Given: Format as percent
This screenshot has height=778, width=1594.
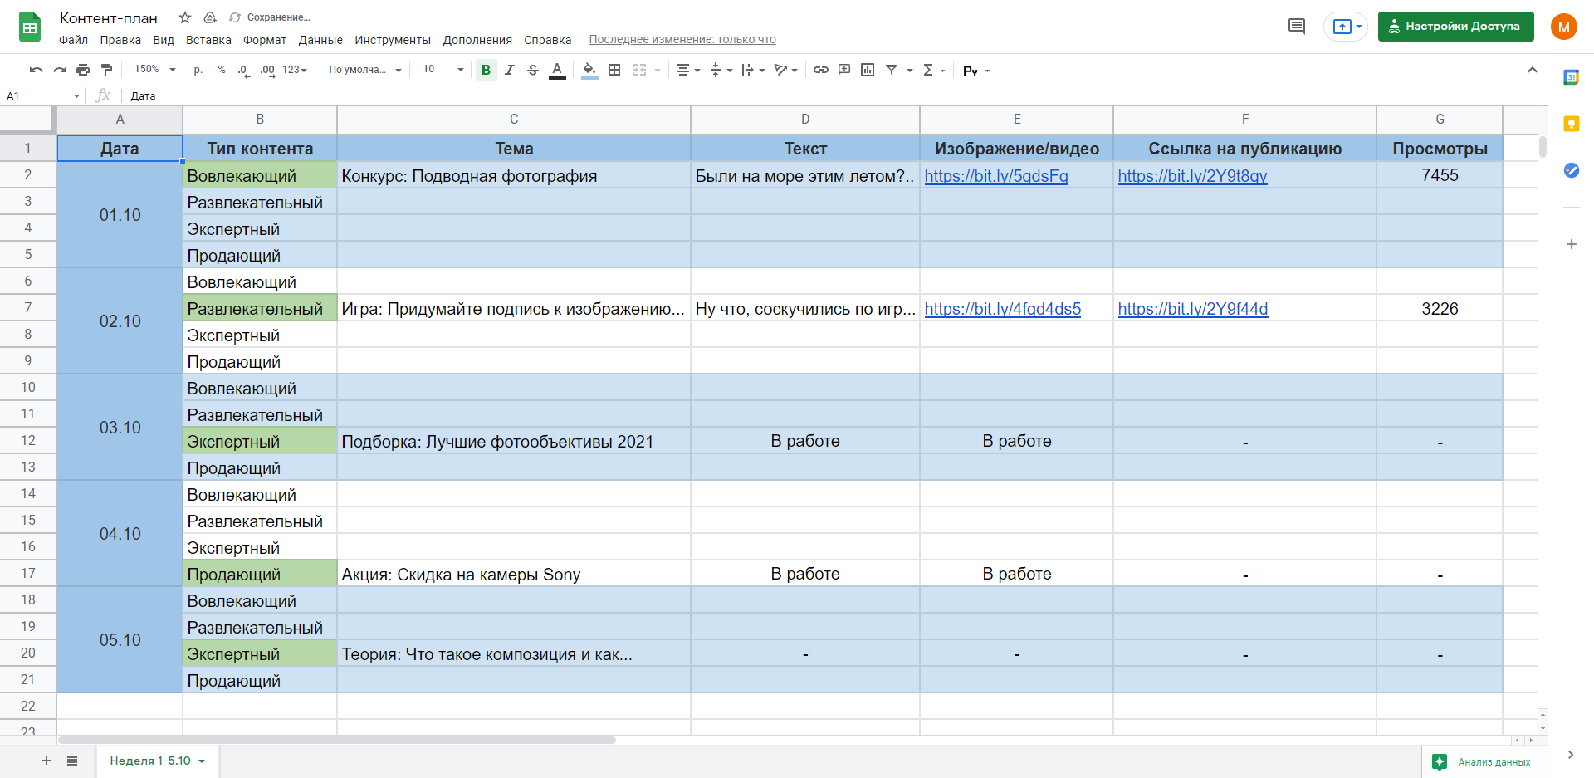Looking at the screenshot, I should coord(222,70).
